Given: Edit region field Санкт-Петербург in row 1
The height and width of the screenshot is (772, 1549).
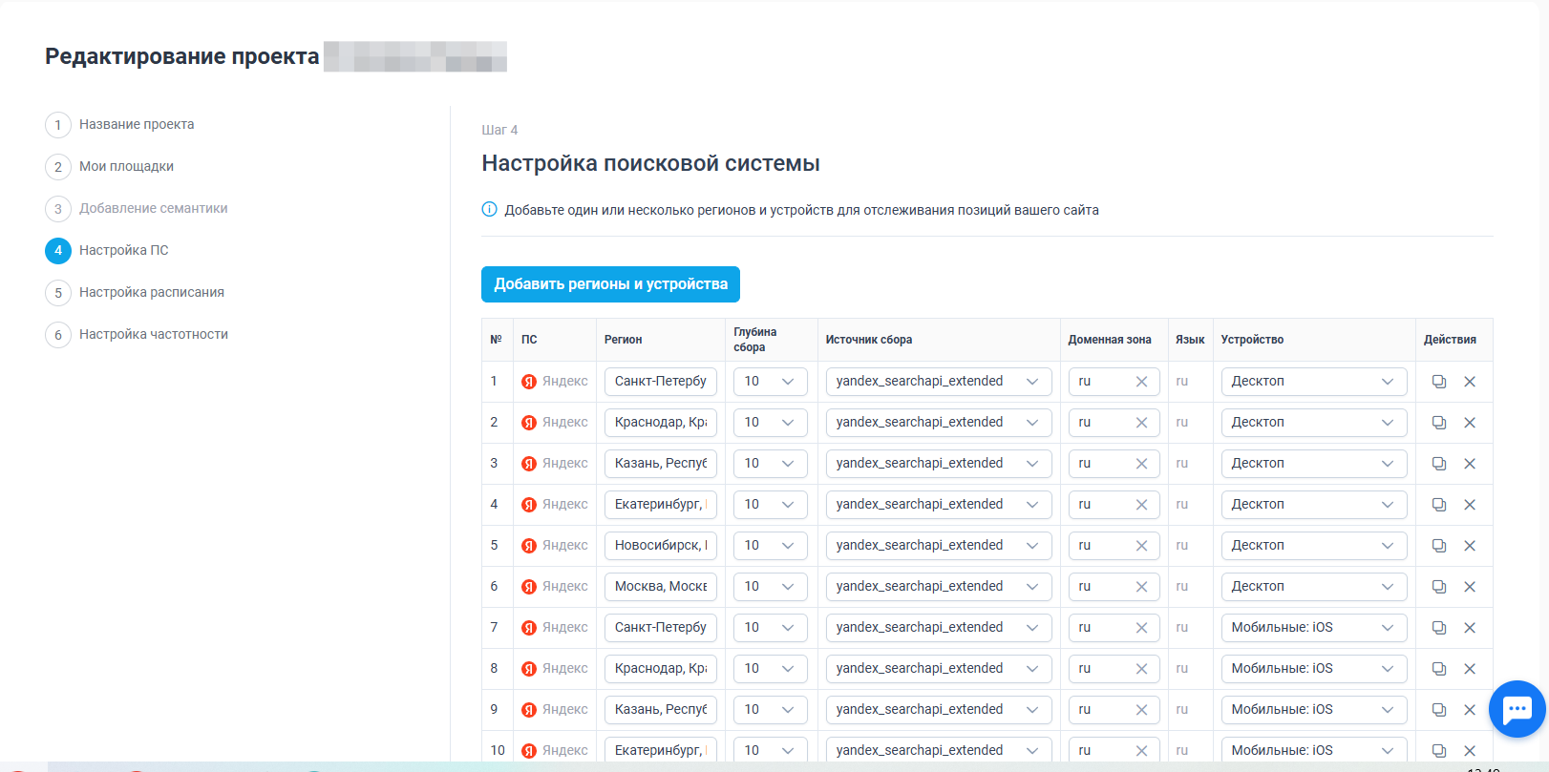Looking at the screenshot, I should 661,382.
